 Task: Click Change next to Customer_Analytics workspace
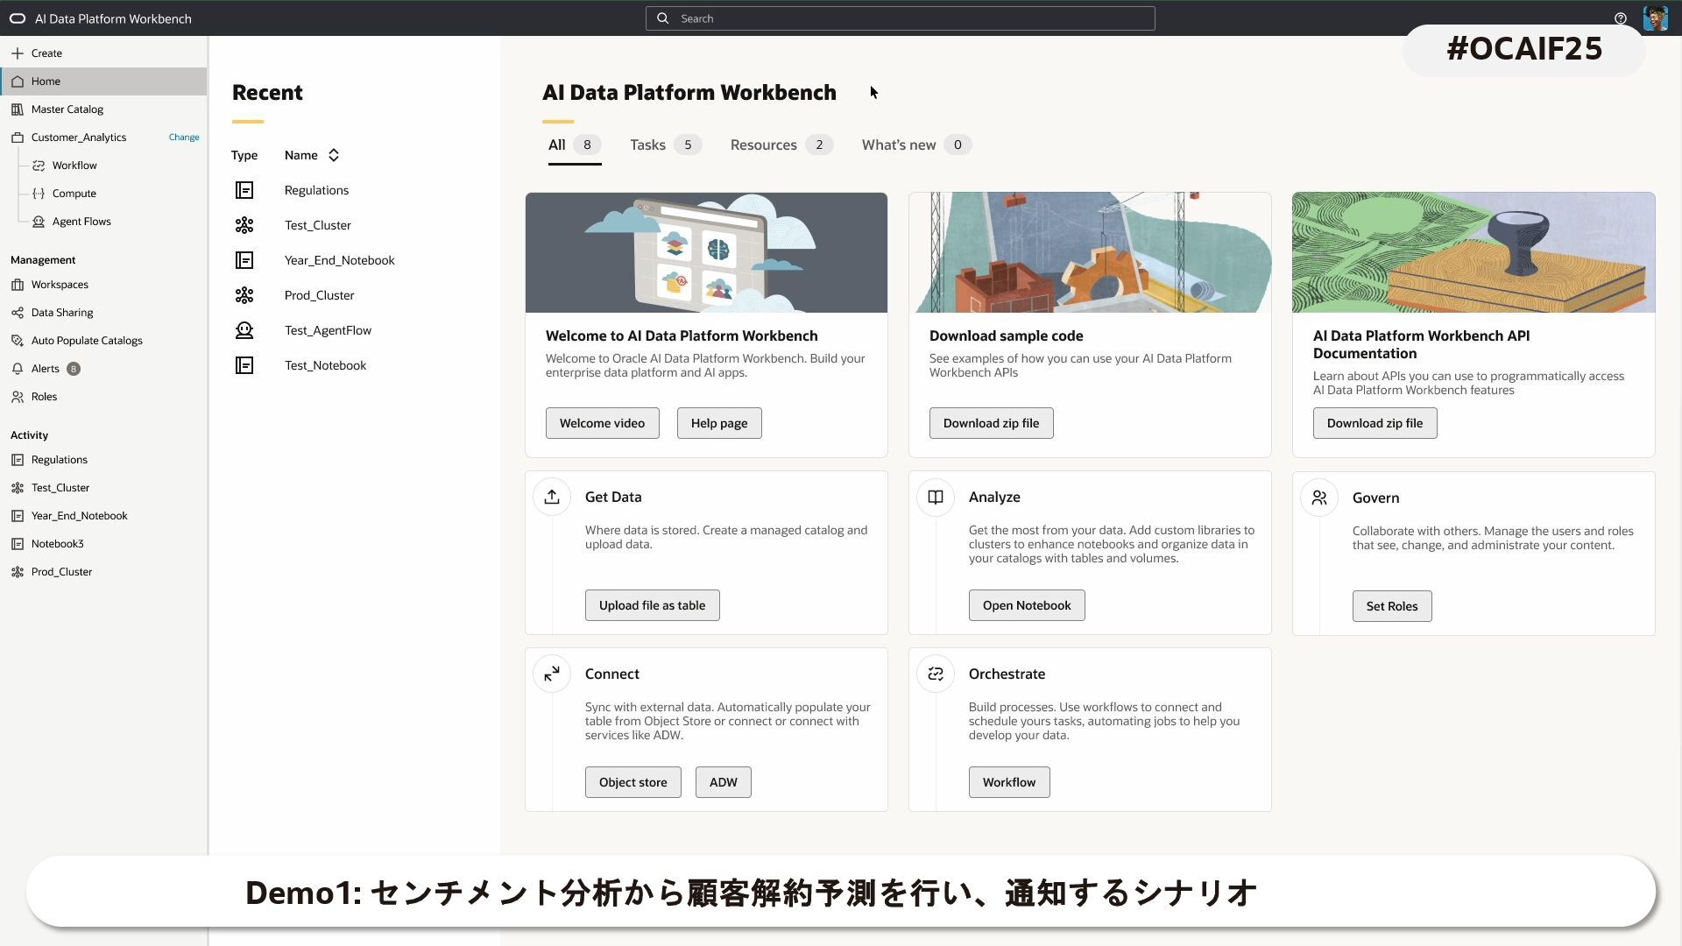coord(184,138)
